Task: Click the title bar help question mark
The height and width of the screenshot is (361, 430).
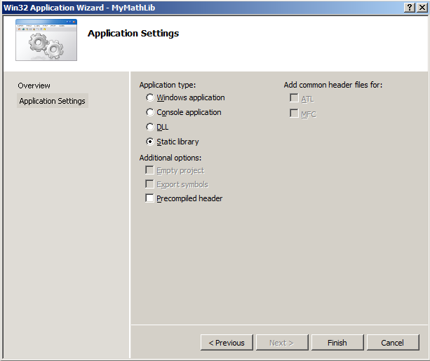Action: 410,7
